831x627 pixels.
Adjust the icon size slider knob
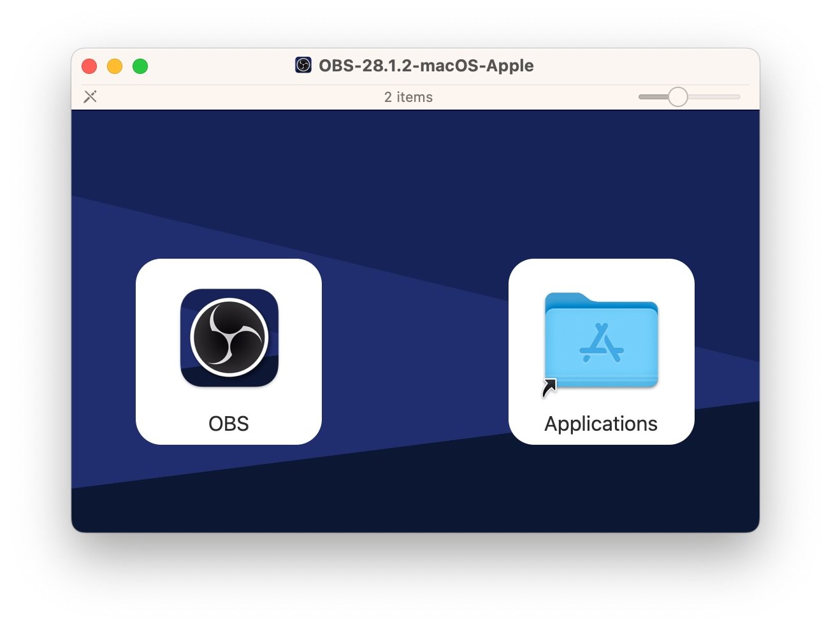pyautogui.click(x=678, y=97)
